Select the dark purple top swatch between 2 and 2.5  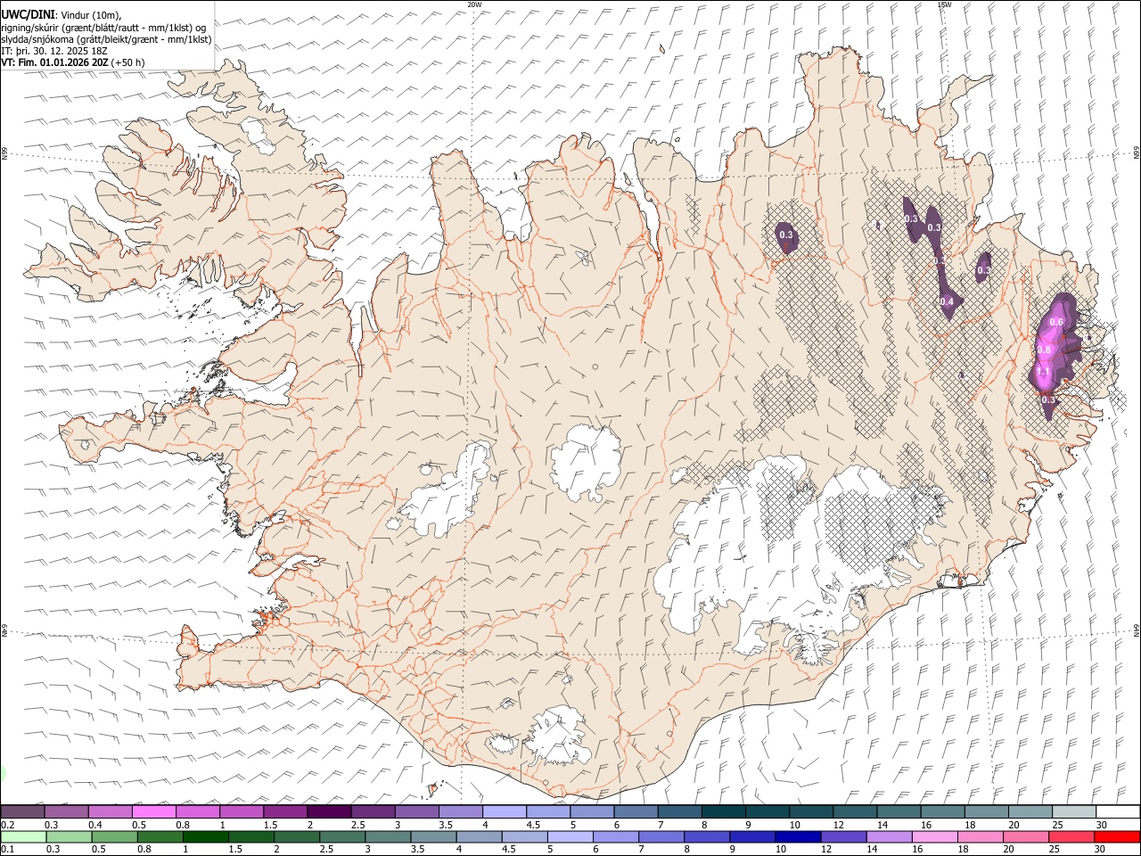tap(329, 812)
